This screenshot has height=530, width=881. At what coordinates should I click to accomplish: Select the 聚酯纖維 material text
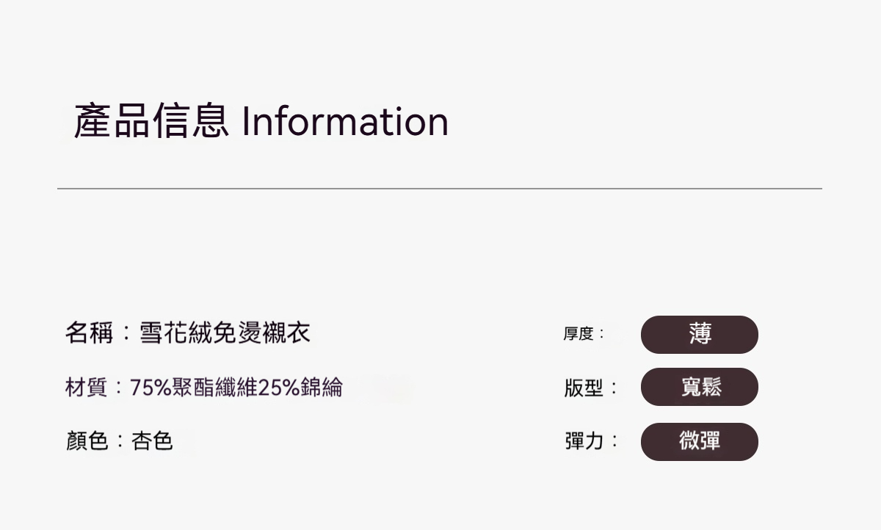click(x=214, y=387)
